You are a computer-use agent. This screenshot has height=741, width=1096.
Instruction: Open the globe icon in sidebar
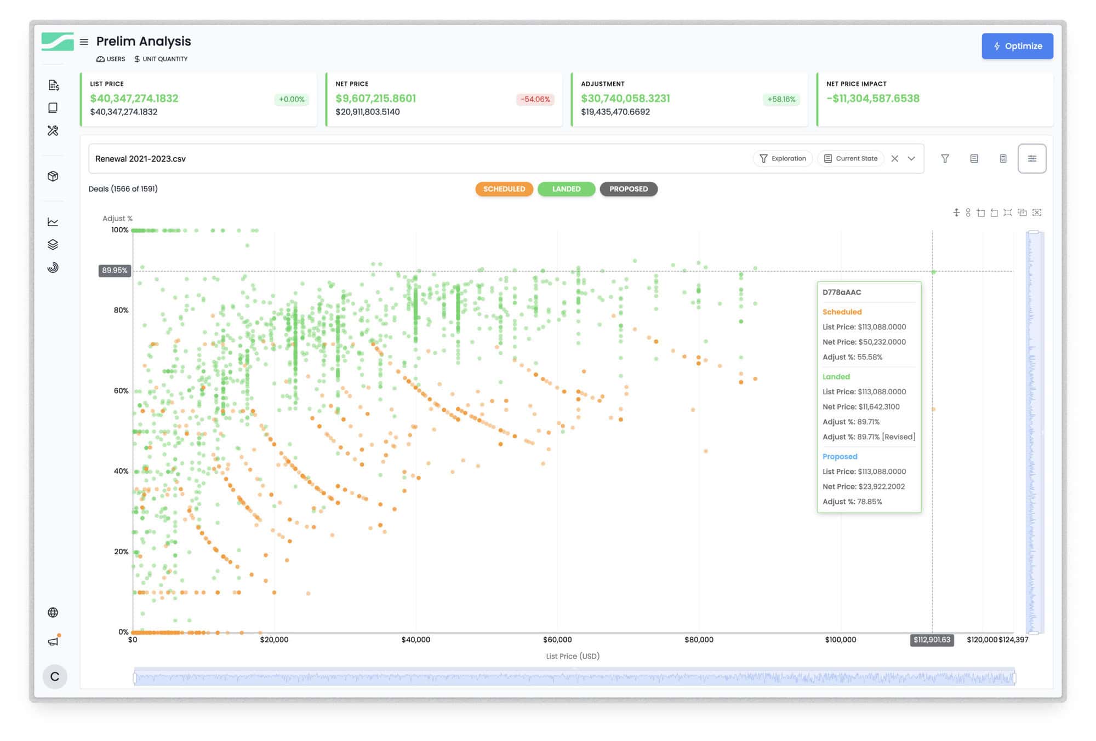pyautogui.click(x=53, y=612)
